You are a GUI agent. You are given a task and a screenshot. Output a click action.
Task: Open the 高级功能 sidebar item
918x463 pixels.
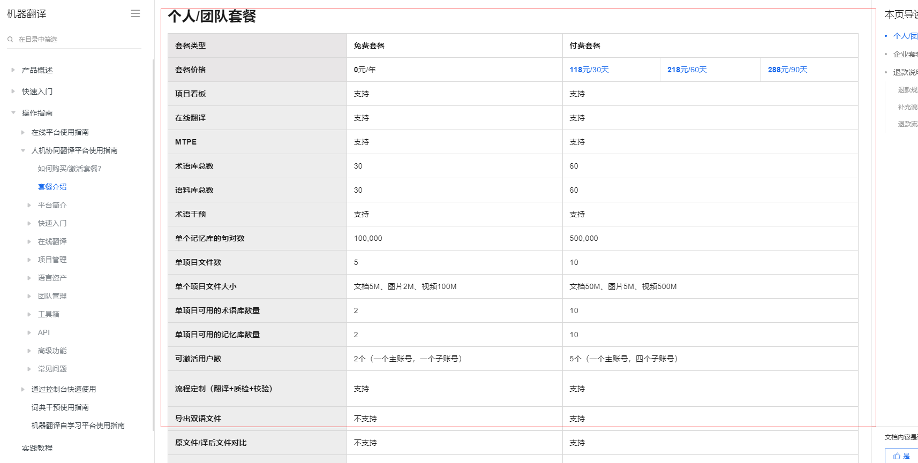(x=52, y=351)
